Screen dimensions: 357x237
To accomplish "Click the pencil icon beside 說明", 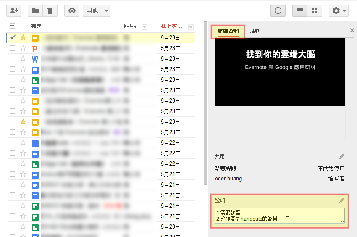I will (x=342, y=200).
